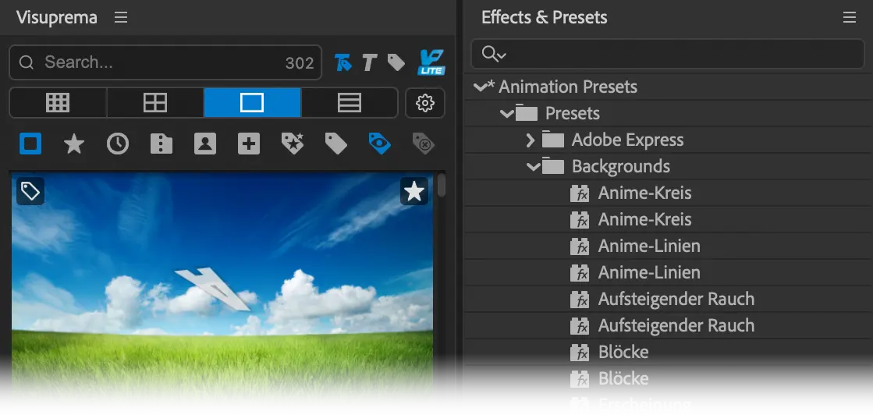Click the Backgrounds folder icon
Screen dimensions: 873x415
553,166
